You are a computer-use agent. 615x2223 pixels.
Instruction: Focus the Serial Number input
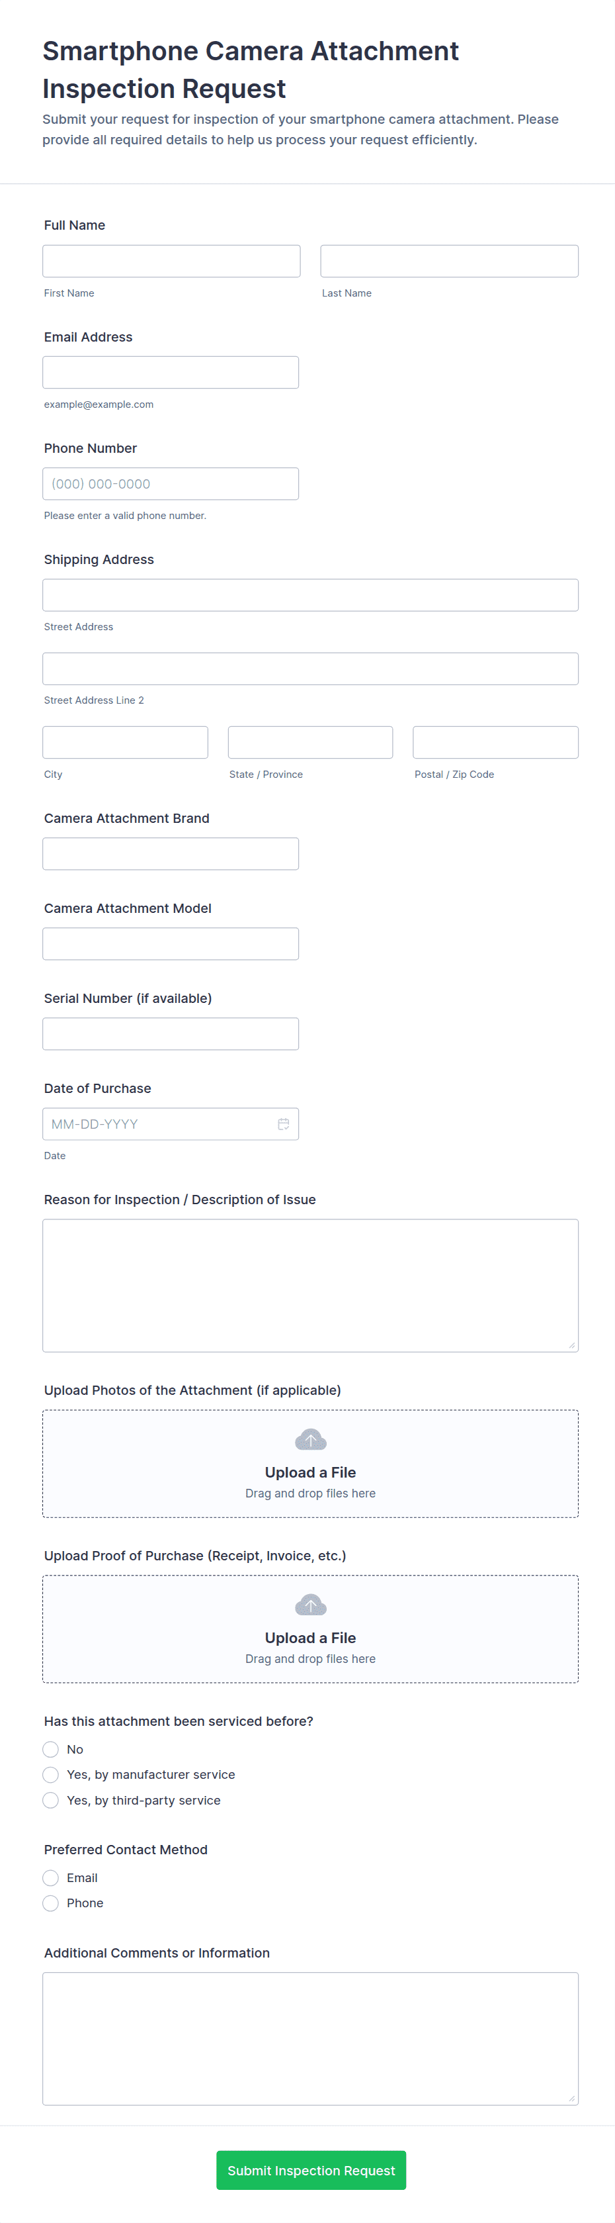(x=171, y=1034)
